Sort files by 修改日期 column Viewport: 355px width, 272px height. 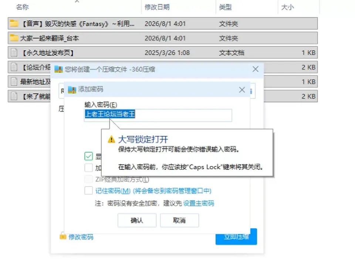coord(157,7)
